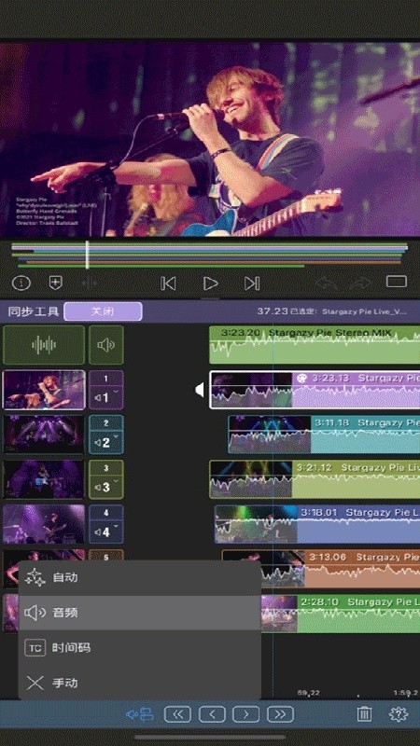Viewport: 420px width, 746px height.
Task: Open the clip info icon below the preview
Action: click(21, 283)
